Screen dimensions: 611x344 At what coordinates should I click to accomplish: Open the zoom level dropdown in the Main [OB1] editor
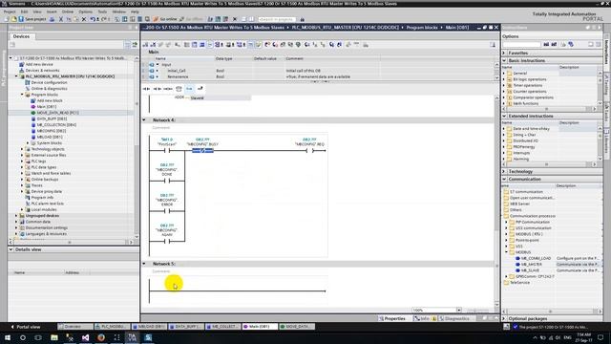(x=459, y=310)
